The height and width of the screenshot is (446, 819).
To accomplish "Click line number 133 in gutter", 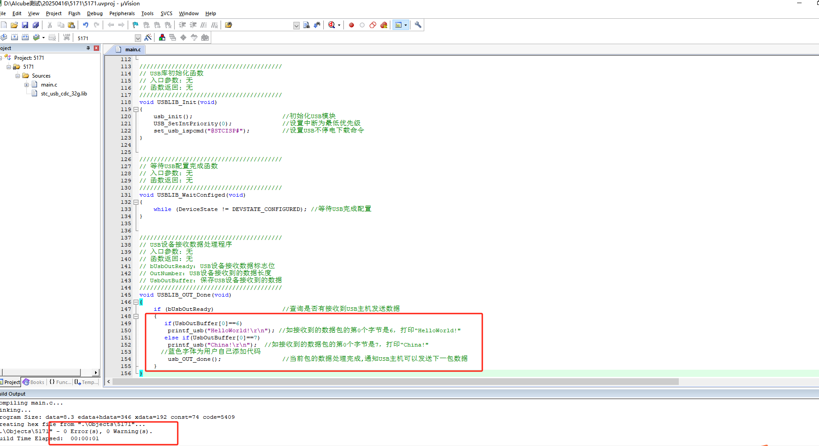I will click(x=126, y=209).
